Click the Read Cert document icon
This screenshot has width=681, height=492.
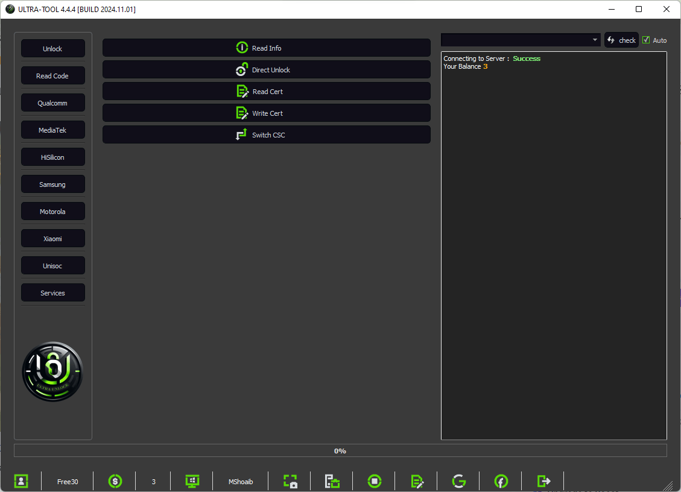click(242, 91)
